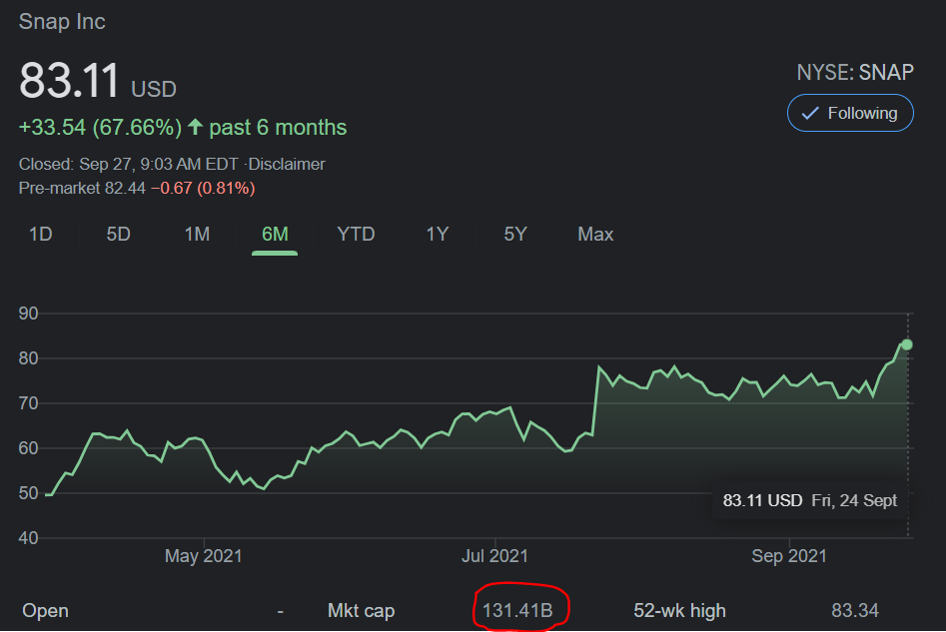Click the Mkt cap label
This screenshot has width=946, height=632.
coord(361,610)
